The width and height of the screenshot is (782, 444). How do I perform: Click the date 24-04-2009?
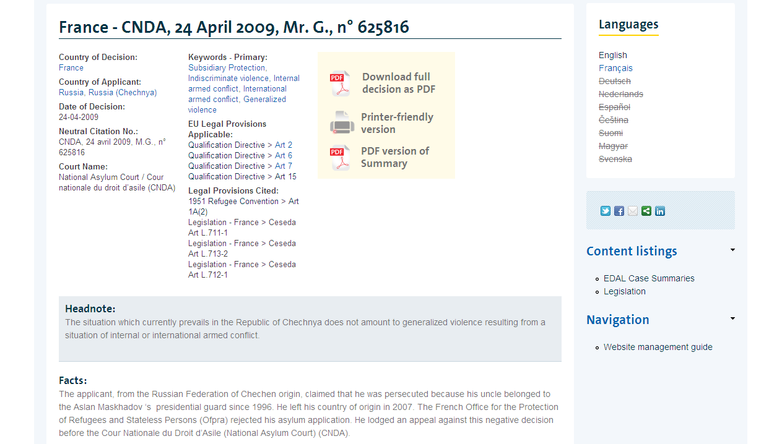79,117
